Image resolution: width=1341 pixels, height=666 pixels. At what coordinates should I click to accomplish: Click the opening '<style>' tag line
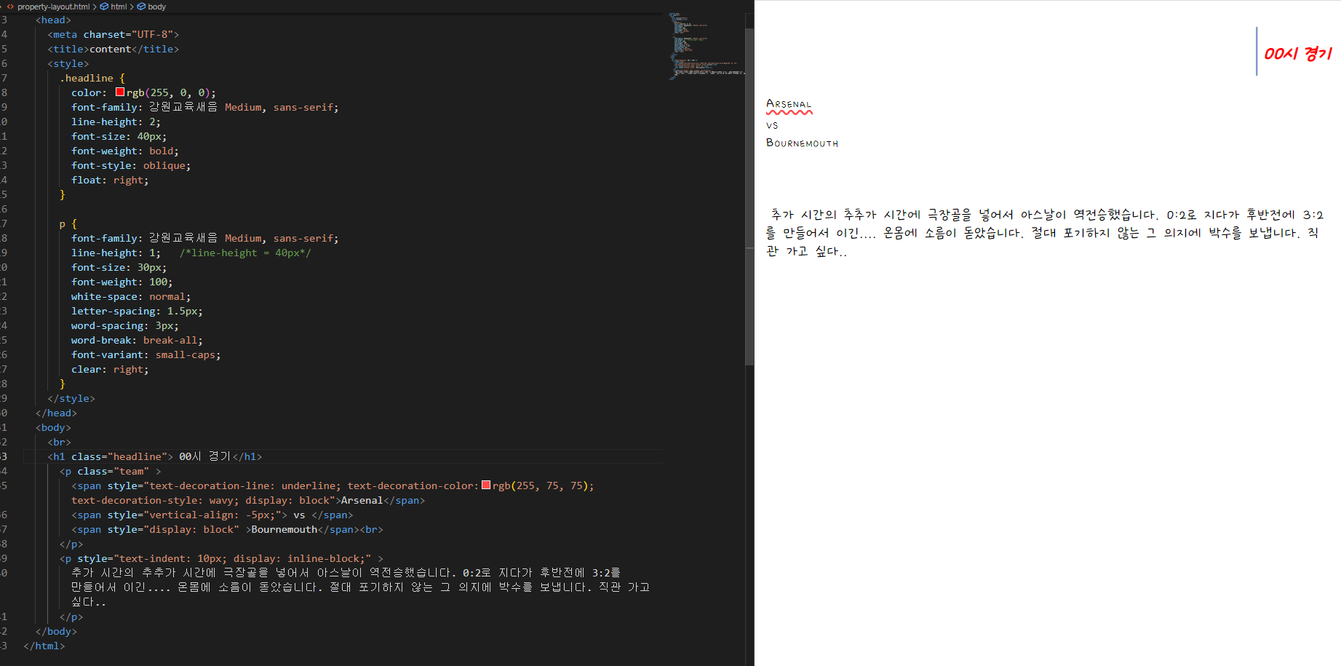[x=68, y=63]
